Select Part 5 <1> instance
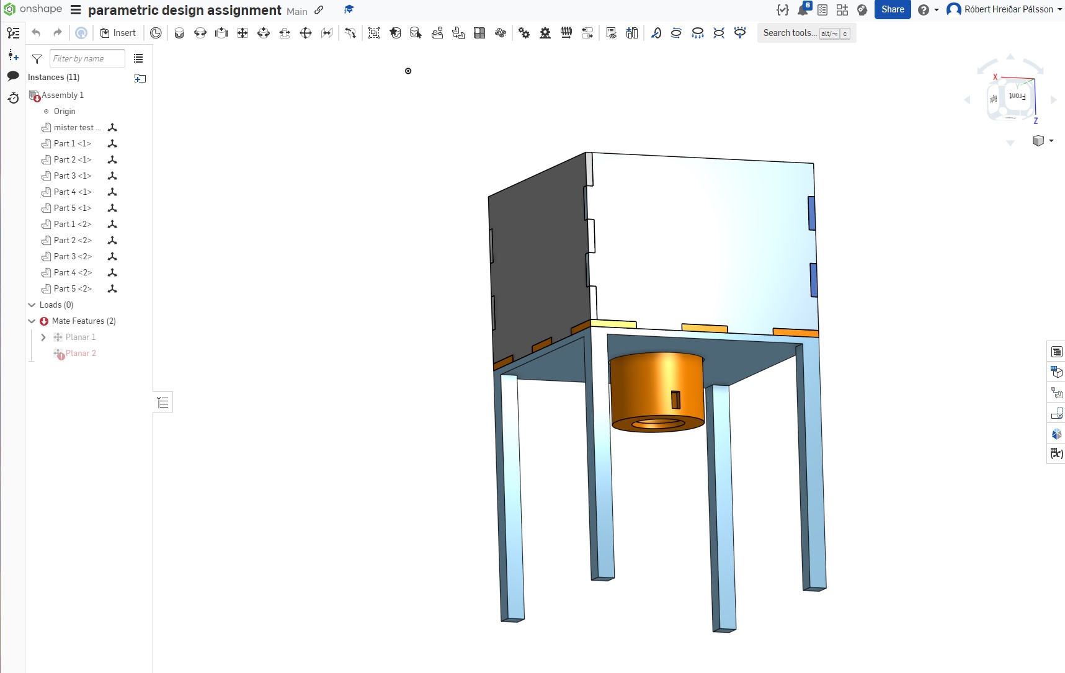The image size is (1065, 673). (x=73, y=208)
